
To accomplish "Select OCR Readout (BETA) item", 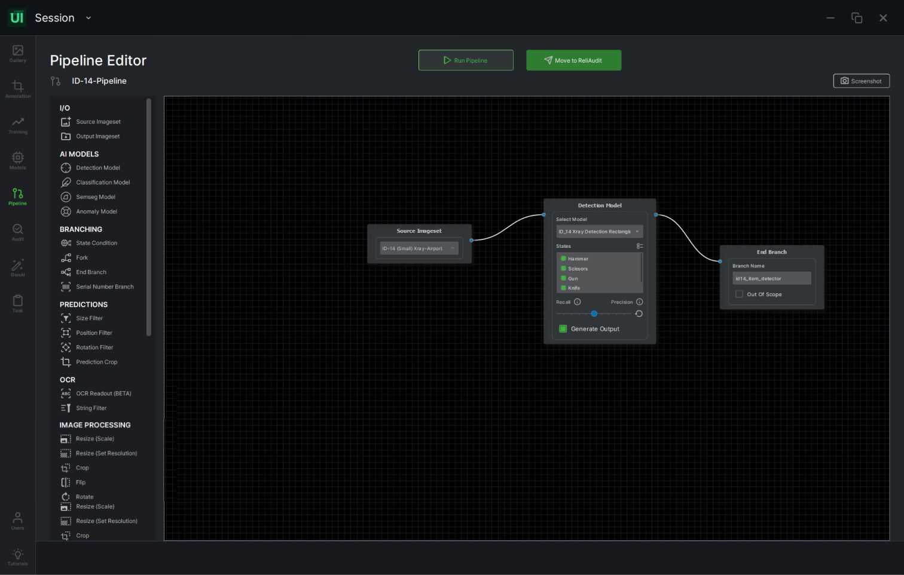I will pos(96,393).
